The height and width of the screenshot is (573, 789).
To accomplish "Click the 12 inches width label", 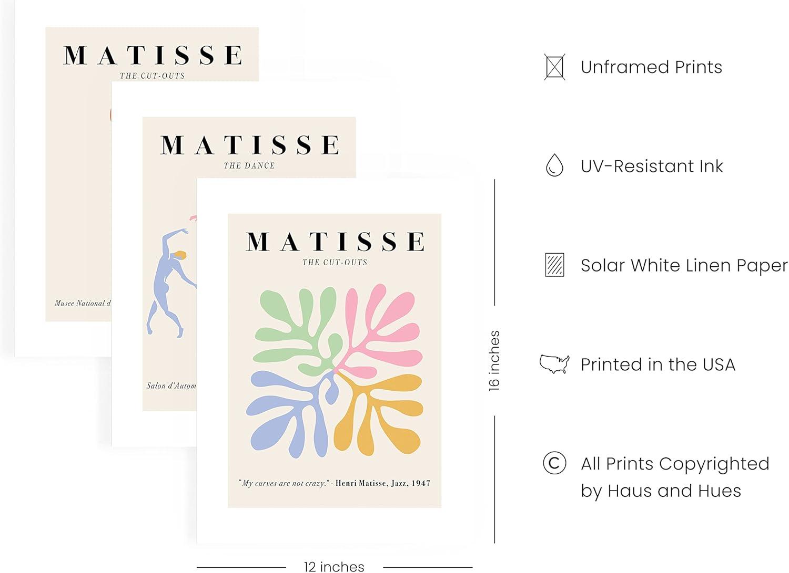I will tap(334, 566).
